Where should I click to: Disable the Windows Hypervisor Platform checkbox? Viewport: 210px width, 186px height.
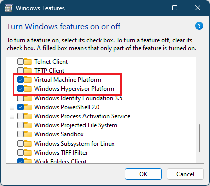click(20, 89)
